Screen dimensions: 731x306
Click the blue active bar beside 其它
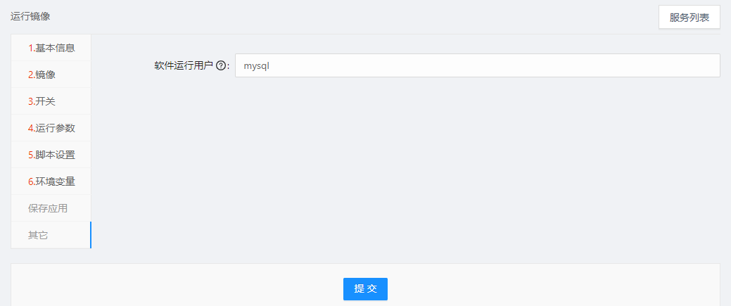(x=90, y=235)
